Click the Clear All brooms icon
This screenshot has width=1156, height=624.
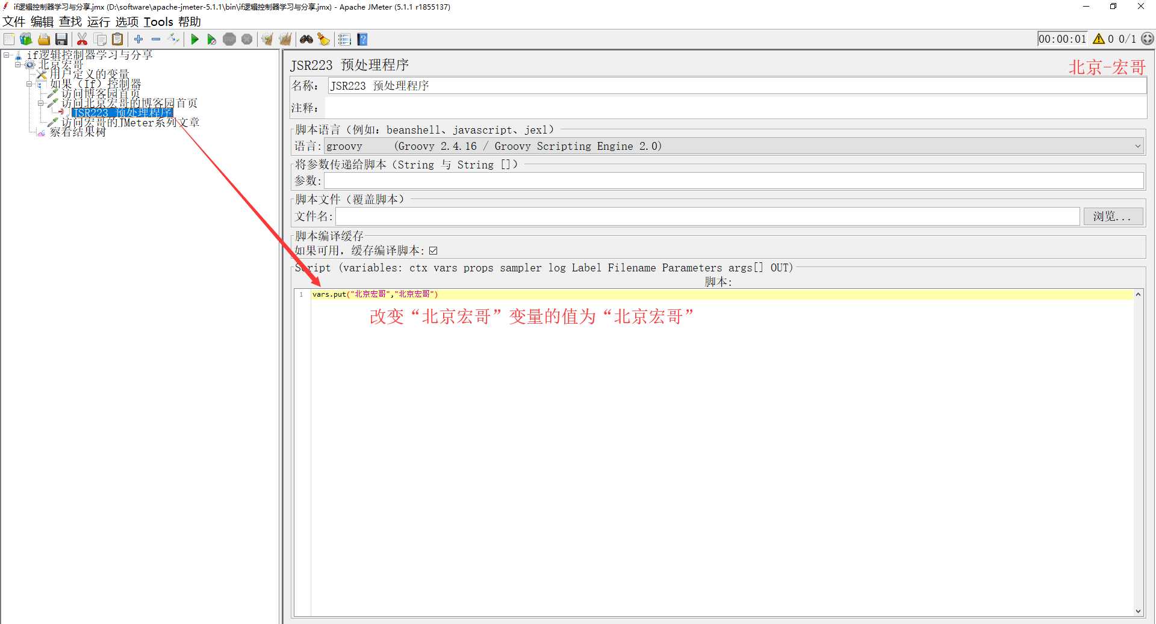click(285, 39)
